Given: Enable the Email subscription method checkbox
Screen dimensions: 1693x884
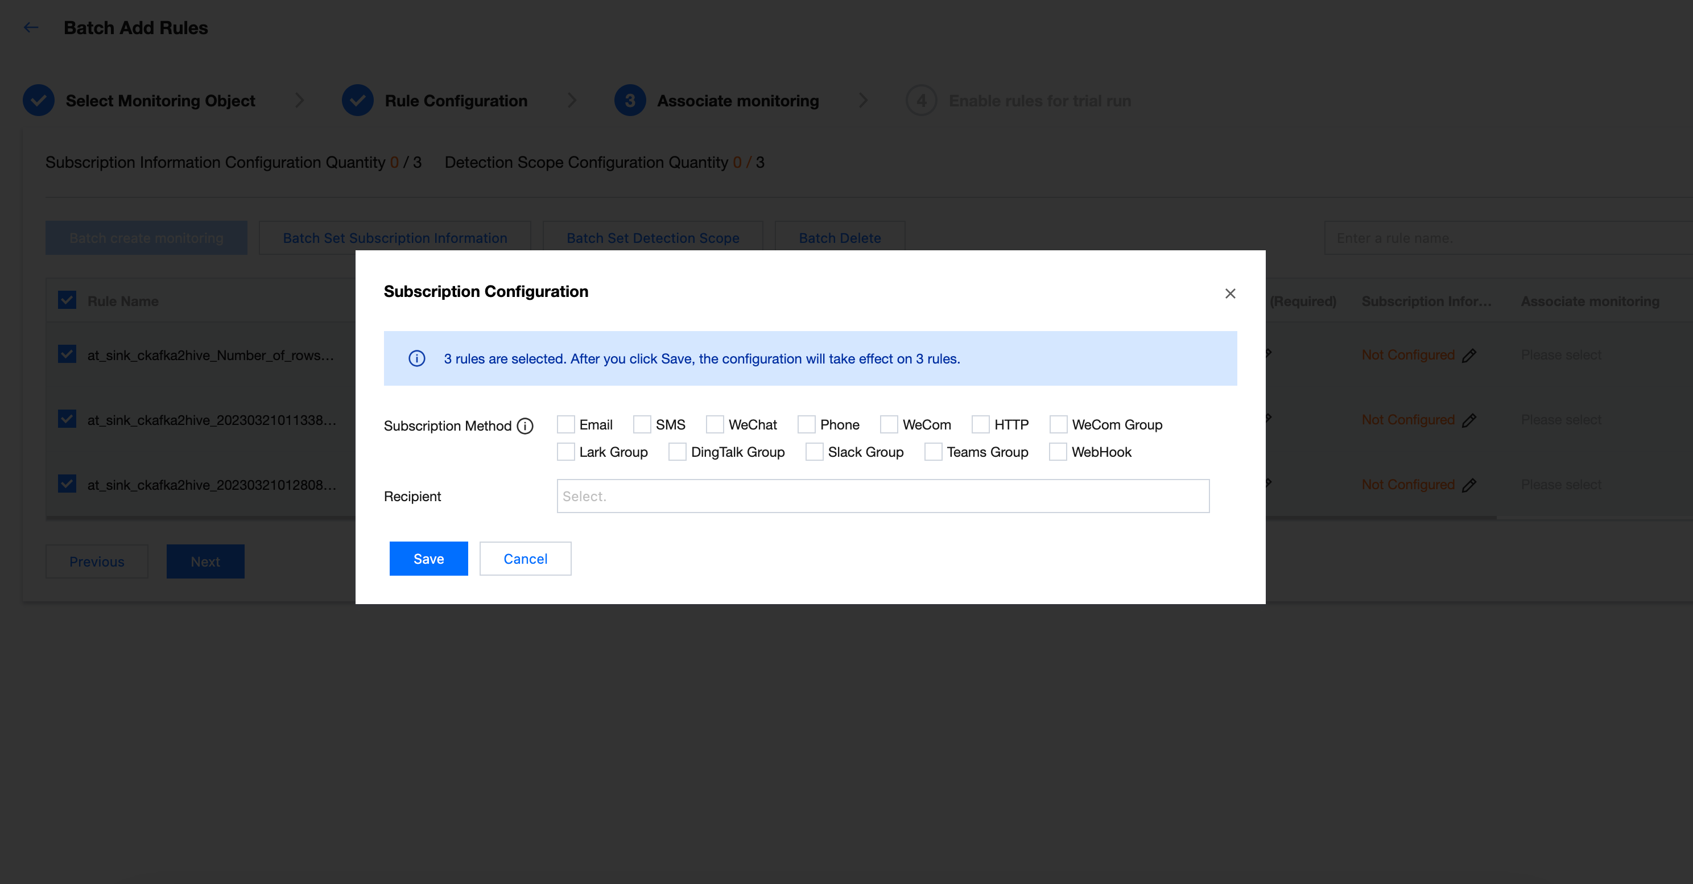Looking at the screenshot, I should pyautogui.click(x=566, y=424).
